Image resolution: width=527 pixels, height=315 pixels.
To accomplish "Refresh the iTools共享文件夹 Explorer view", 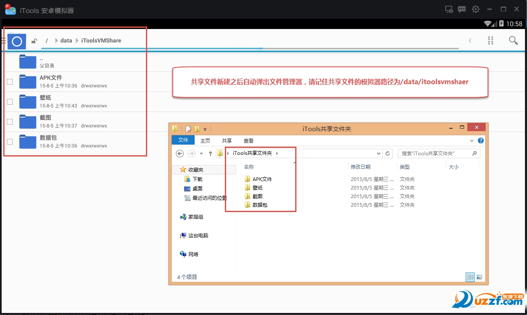I will pos(388,154).
